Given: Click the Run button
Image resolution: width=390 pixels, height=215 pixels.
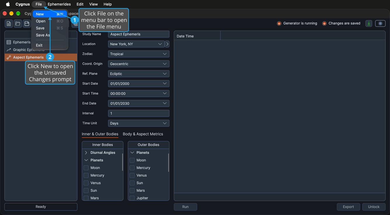Looking at the screenshot, I should (186, 207).
